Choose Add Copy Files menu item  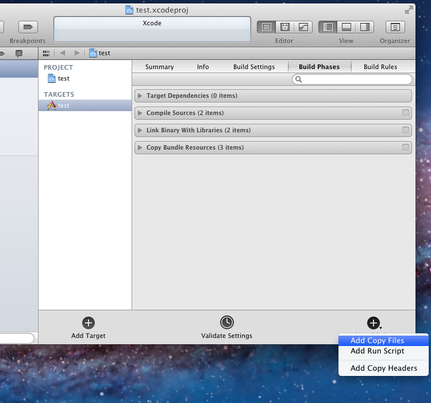click(383, 340)
